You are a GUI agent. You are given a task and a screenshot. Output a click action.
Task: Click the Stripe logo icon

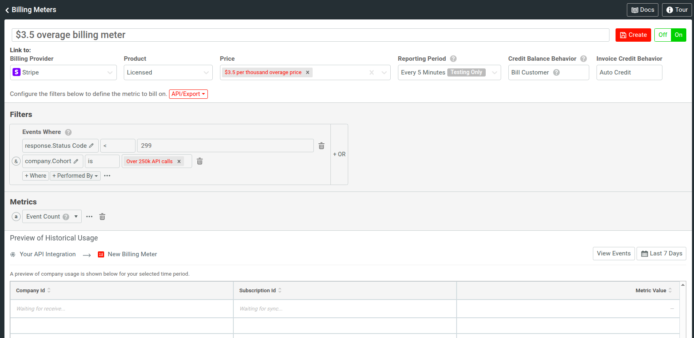pos(17,72)
